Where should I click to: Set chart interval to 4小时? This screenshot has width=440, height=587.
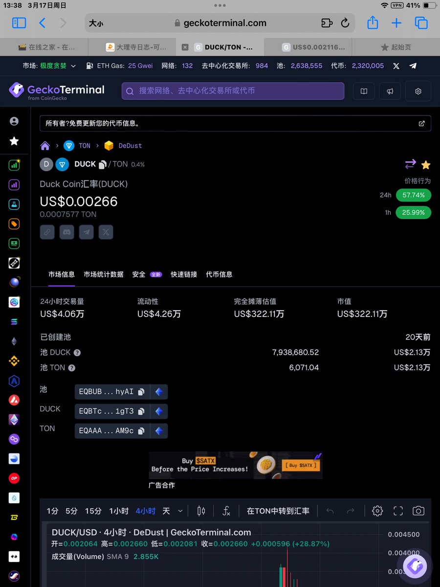pyautogui.click(x=146, y=511)
